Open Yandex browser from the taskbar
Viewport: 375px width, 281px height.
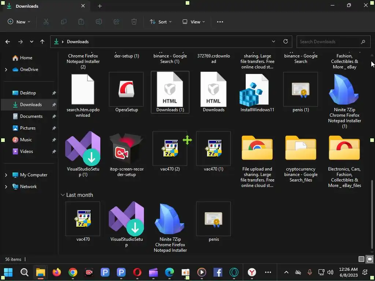click(x=252, y=272)
